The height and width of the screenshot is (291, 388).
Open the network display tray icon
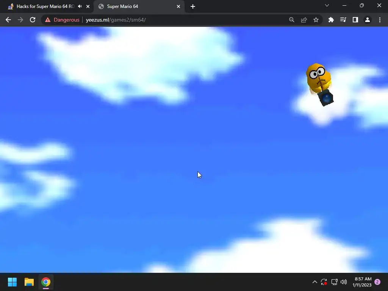pos(334,282)
